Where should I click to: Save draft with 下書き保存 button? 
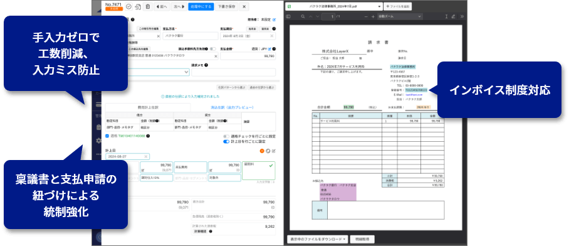[x=226, y=6]
